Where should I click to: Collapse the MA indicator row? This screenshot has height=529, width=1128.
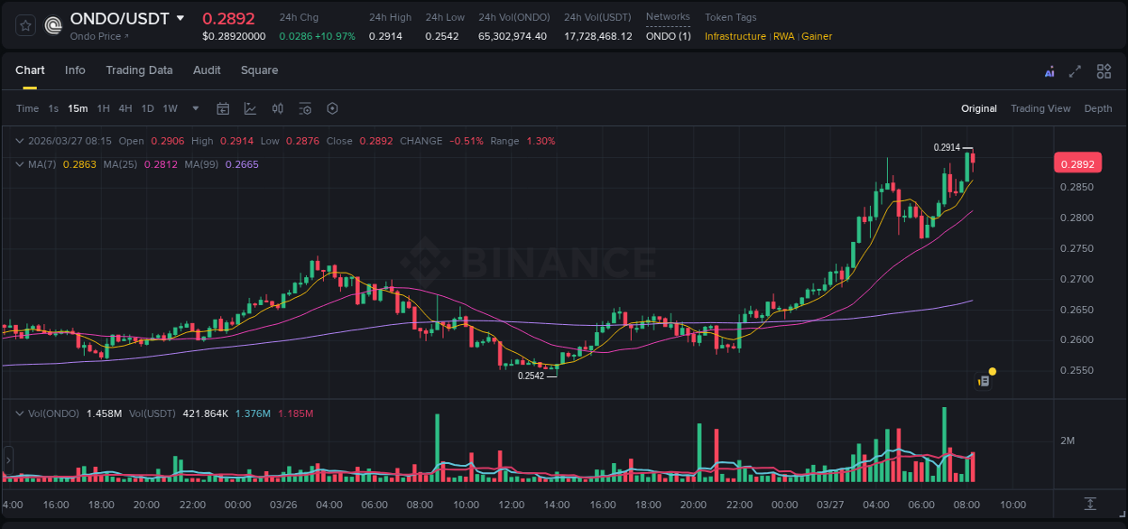19,164
